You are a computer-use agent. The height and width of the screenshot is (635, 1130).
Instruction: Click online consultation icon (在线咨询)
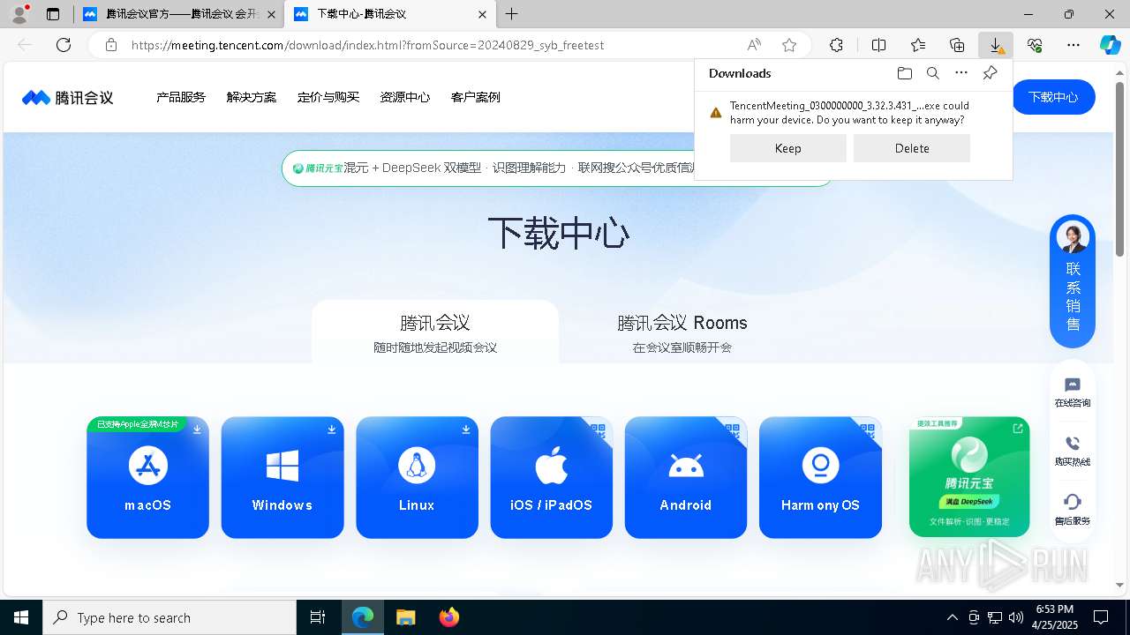[x=1073, y=393]
